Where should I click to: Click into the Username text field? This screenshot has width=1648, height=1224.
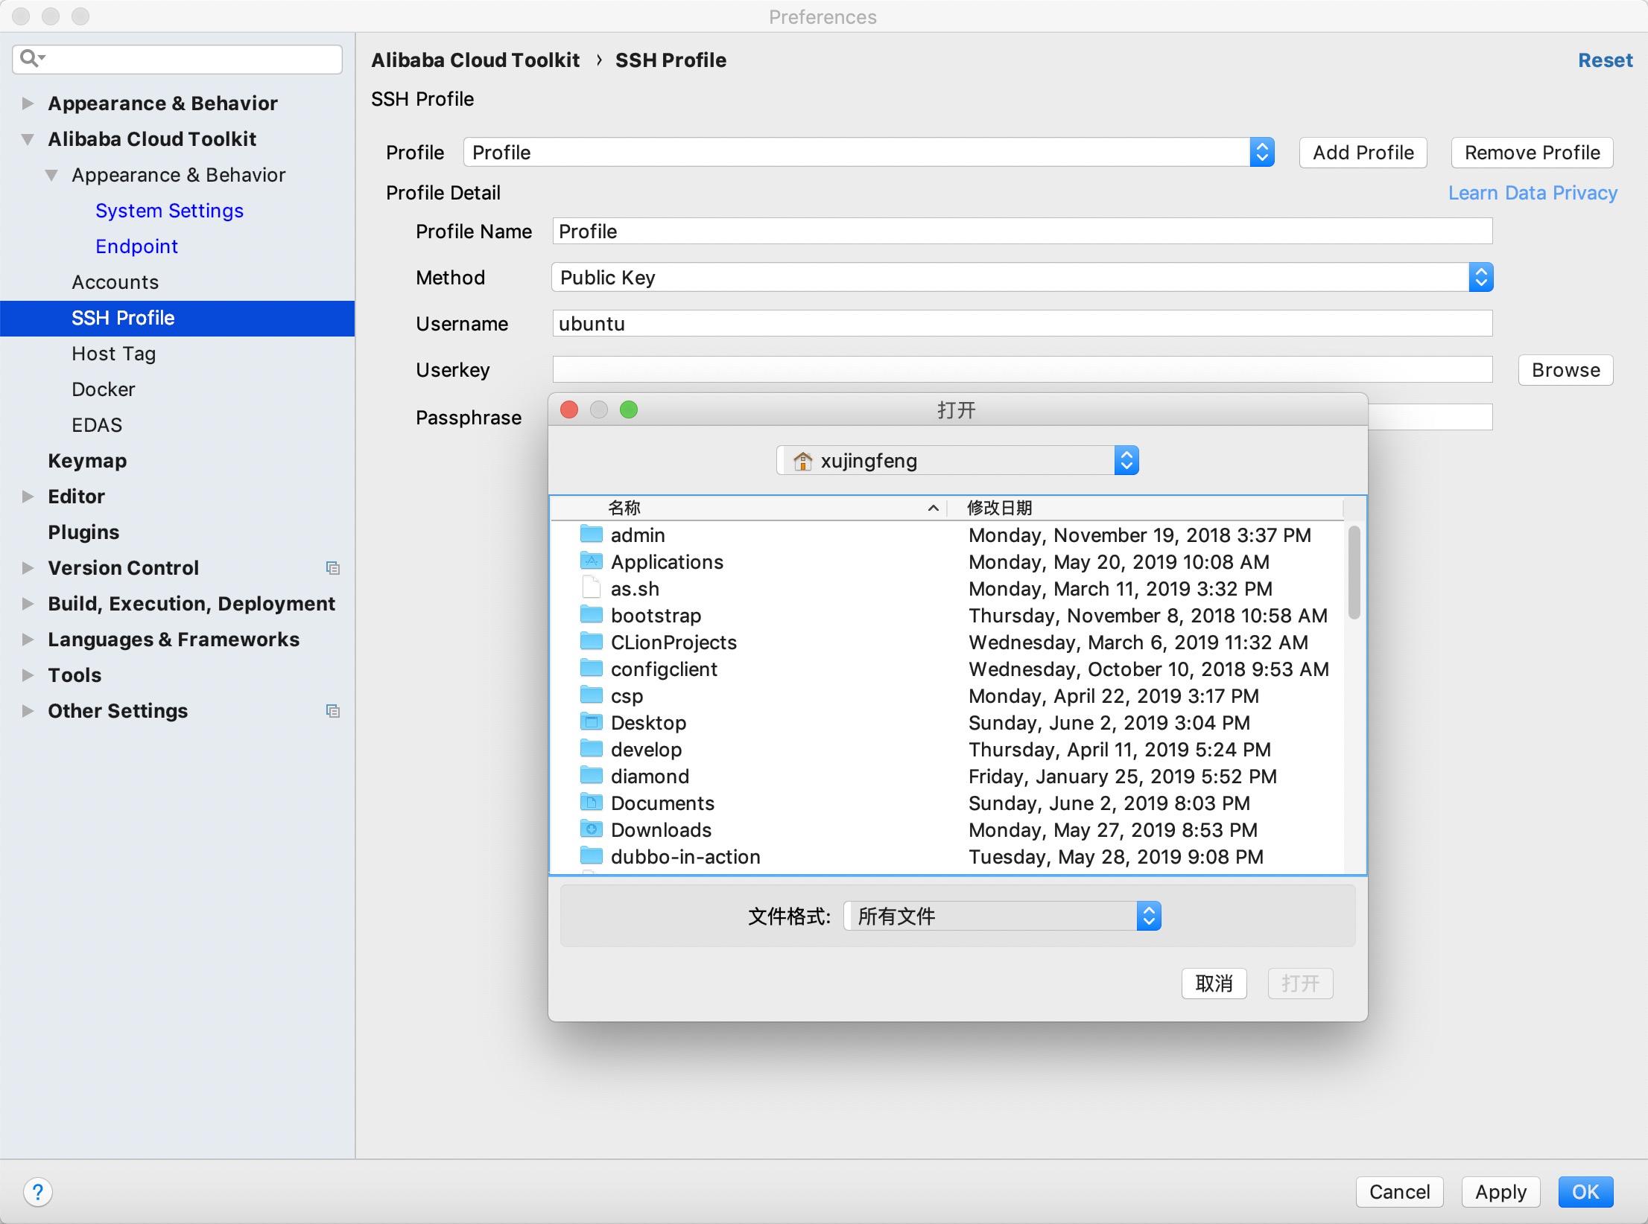(1021, 324)
